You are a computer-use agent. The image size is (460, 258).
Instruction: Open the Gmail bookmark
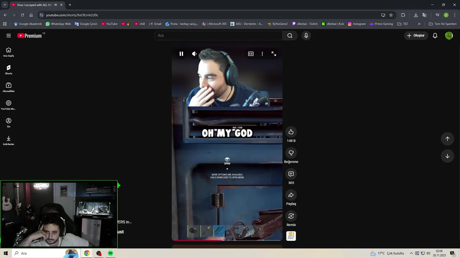coord(155,24)
